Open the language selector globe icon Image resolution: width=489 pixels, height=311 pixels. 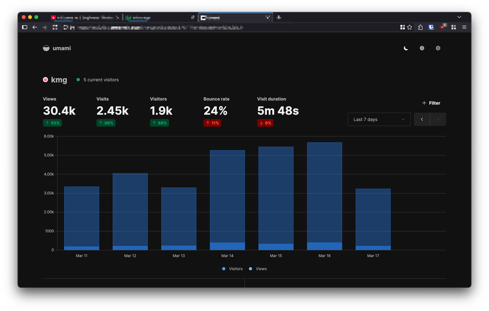tap(422, 48)
